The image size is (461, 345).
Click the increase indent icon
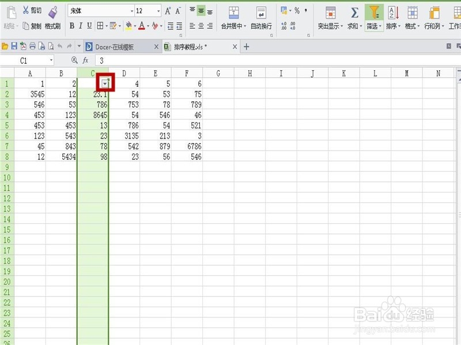179,26
